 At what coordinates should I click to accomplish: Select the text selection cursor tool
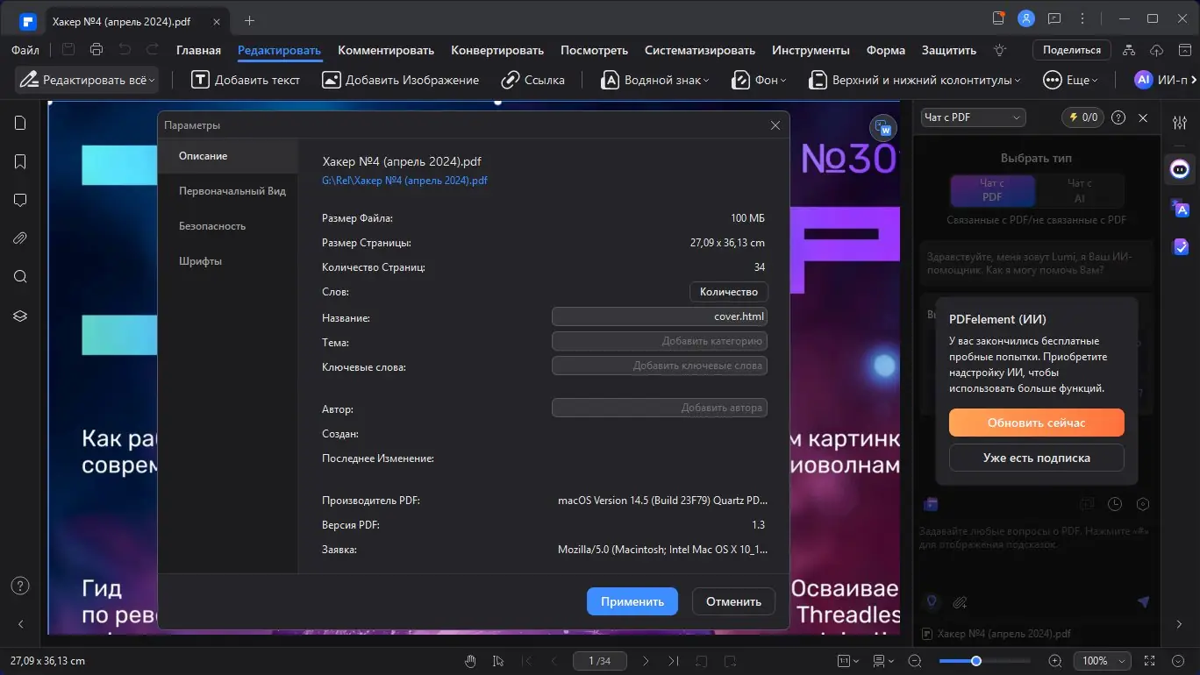(x=499, y=661)
